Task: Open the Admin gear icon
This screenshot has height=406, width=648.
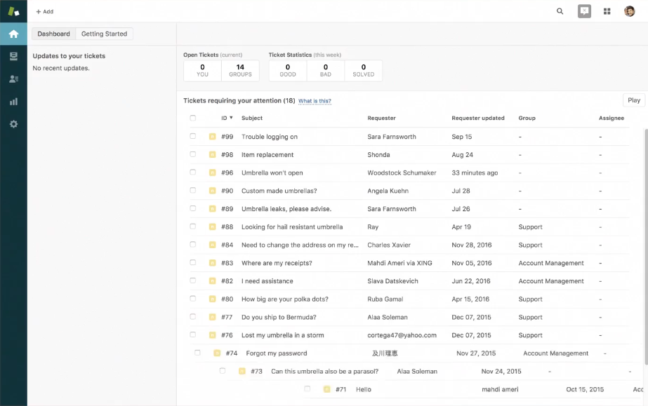Action: (x=13, y=124)
